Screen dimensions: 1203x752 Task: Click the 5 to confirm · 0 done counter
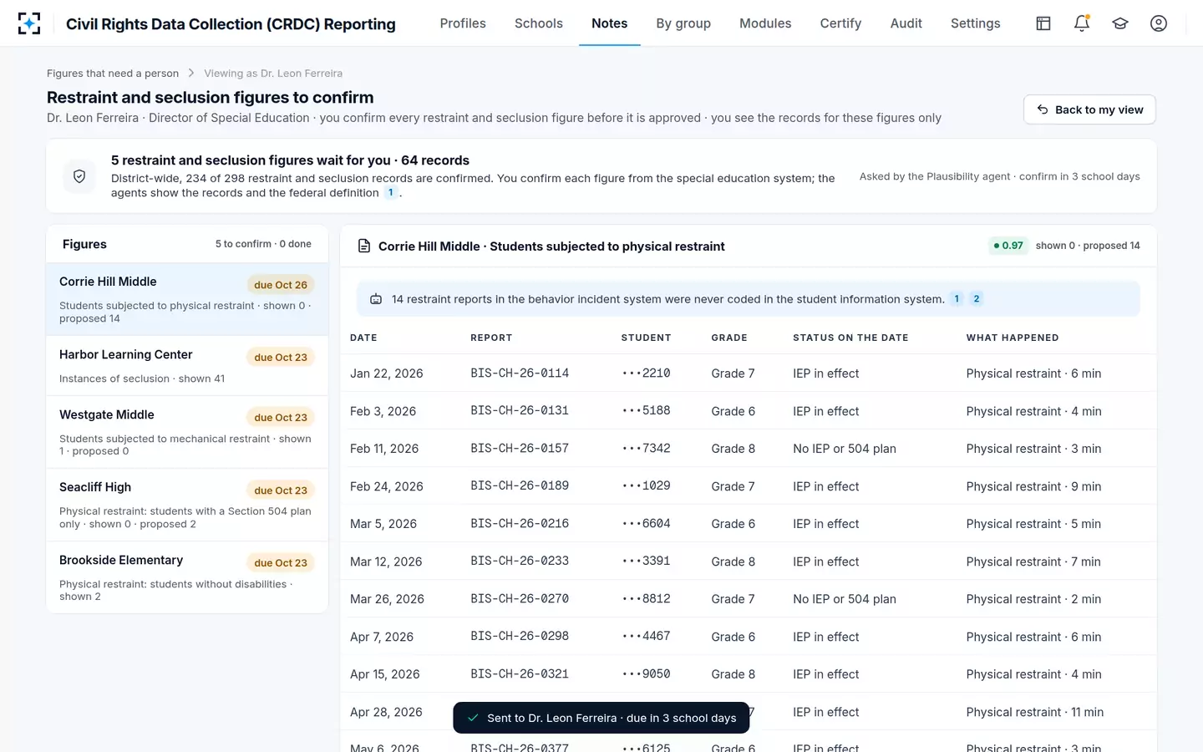click(263, 244)
